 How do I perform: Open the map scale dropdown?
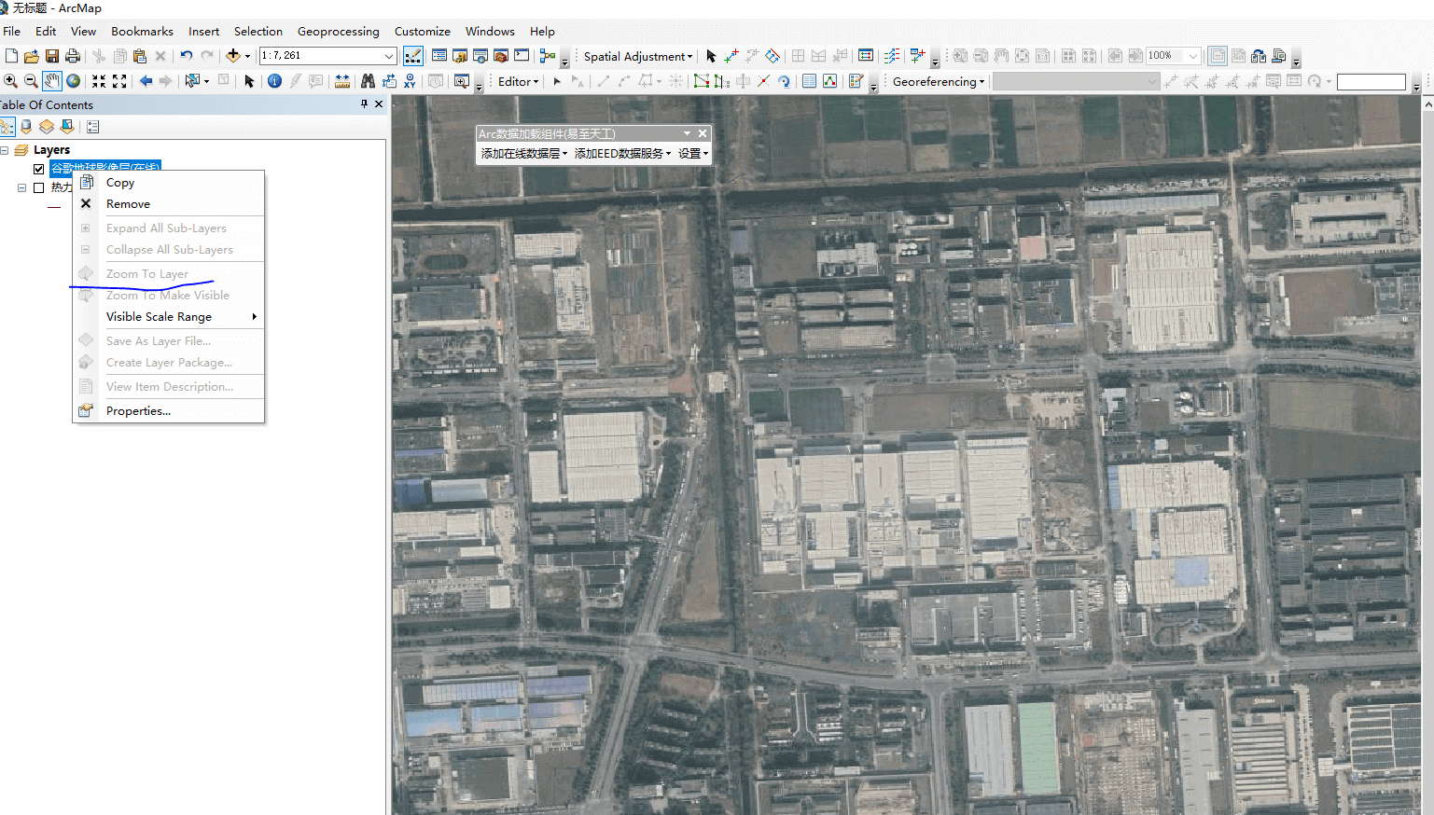pyautogui.click(x=389, y=56)
